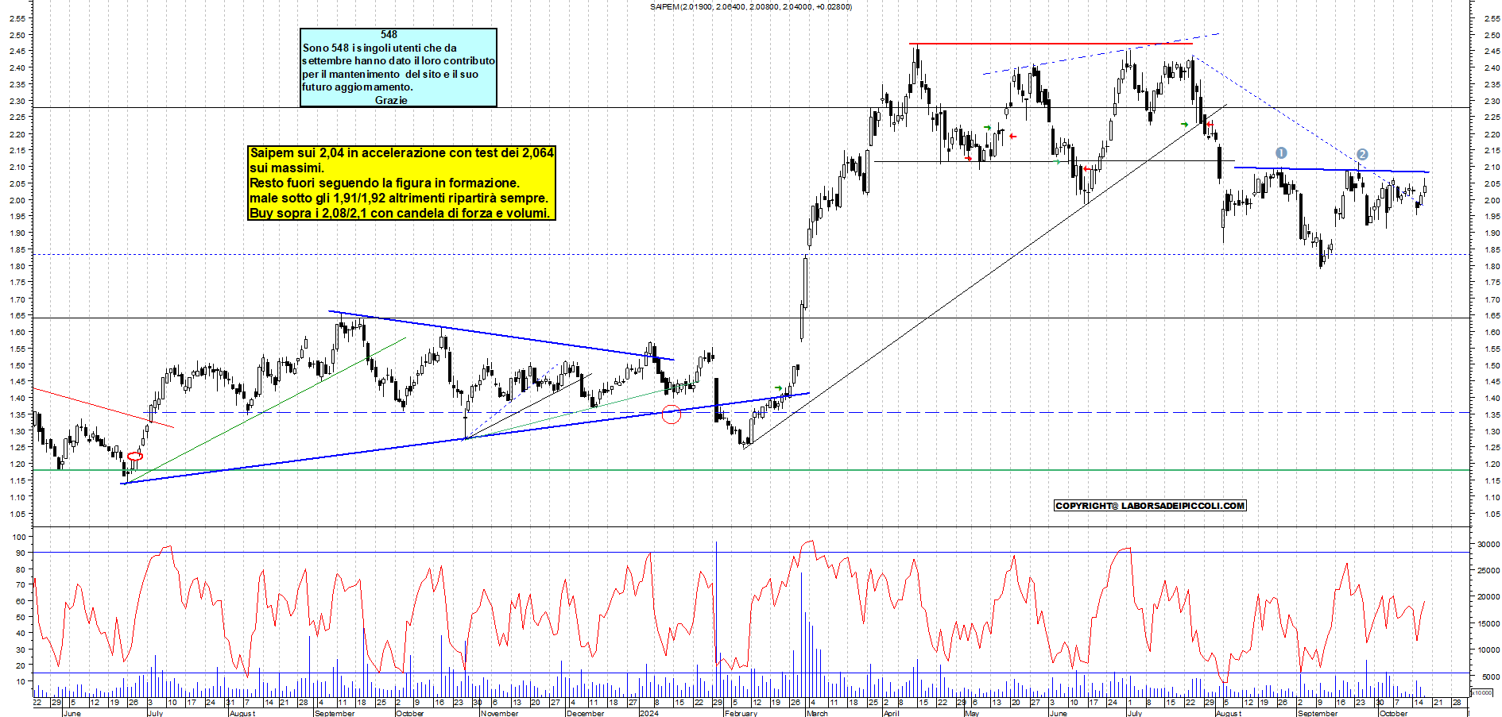
Task: Click the 'December' label on the time axis
Action: pos(586,713)
